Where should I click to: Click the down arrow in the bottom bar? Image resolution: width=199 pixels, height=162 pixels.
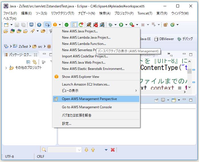tap(86, 150)
